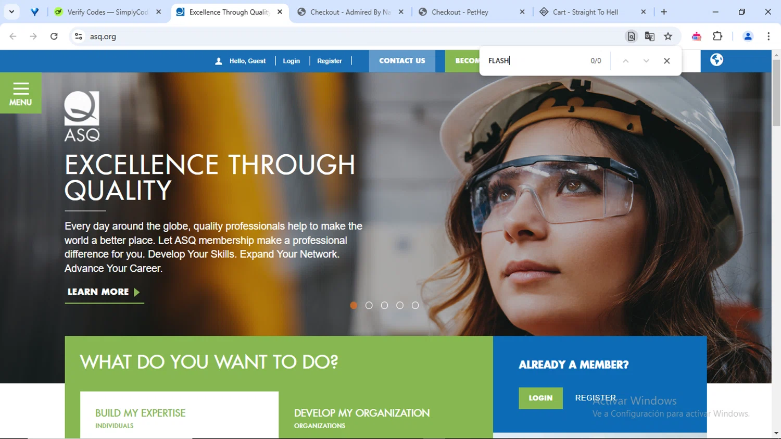The height and width of the screenshot is (439, 781).
Task: Select fourth carousel slide dot
Action: tap(400, 306)
